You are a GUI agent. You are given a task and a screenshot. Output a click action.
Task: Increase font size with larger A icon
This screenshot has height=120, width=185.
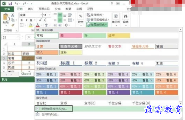pyautogui.click(x=40, y=20)
